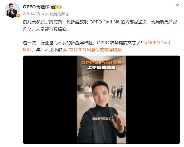
Task: Click the orange OPPO Find N6 video title overlay
Action: [101, 63]
